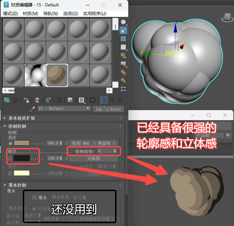Toggle the Backlight icon in side toolbar

point(124,30)
